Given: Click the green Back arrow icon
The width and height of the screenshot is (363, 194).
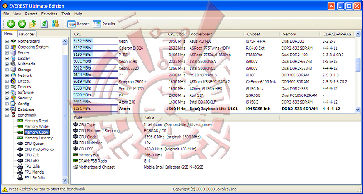Looking at the screenshot, I should point(10,24).
